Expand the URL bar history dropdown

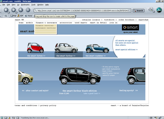pos(129,11)
